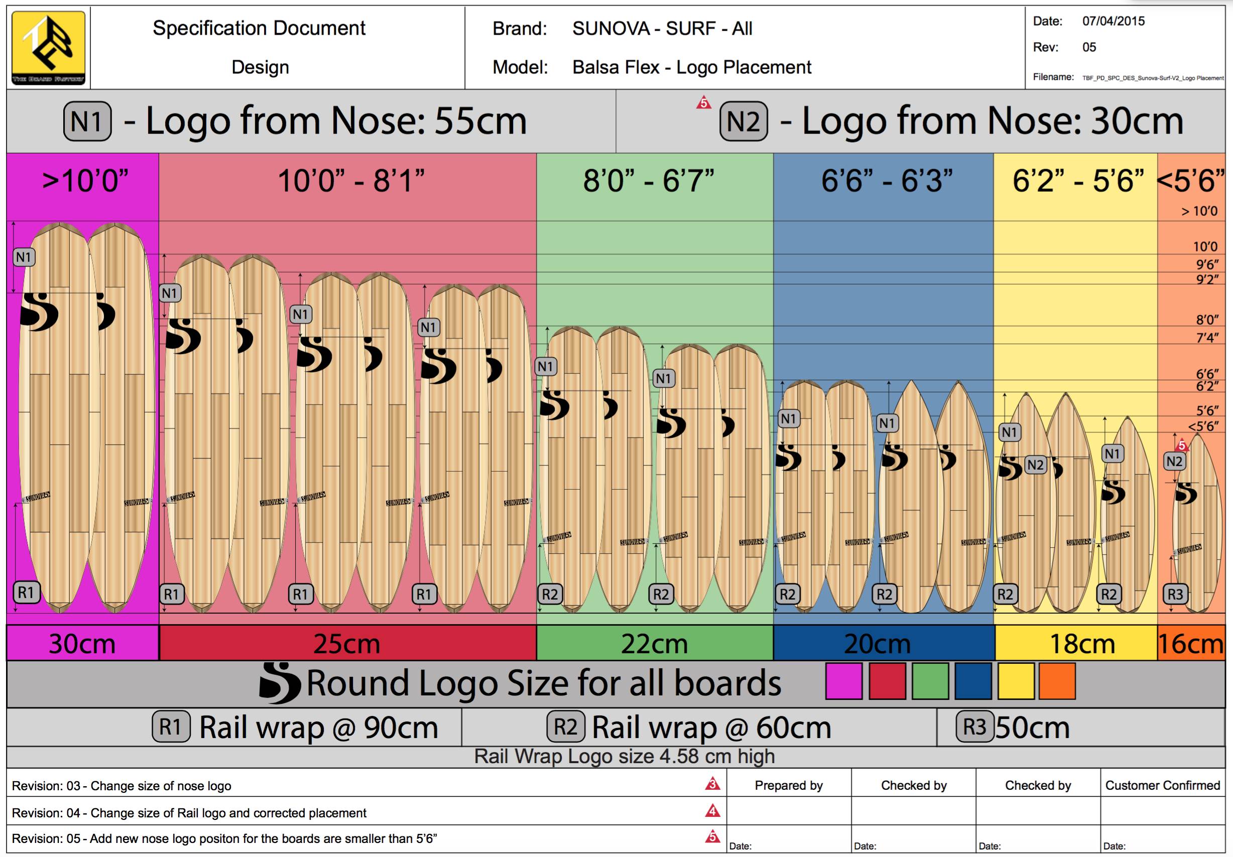
Task: Click the 30cm magenta logo size cell
Action: click(x=82, y=643)
